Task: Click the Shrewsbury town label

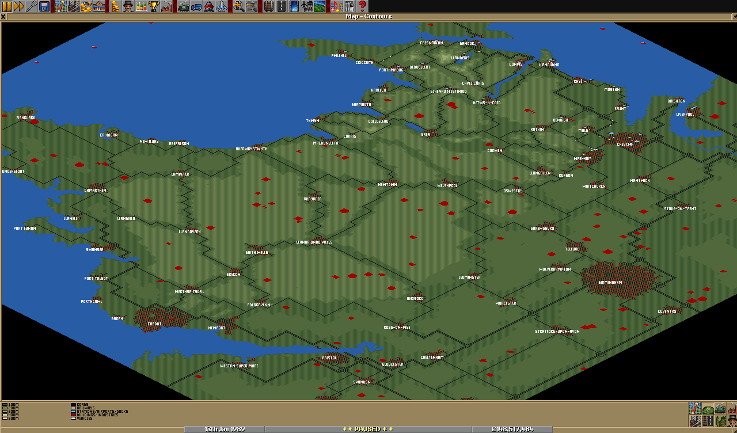Action: point(542,228)
